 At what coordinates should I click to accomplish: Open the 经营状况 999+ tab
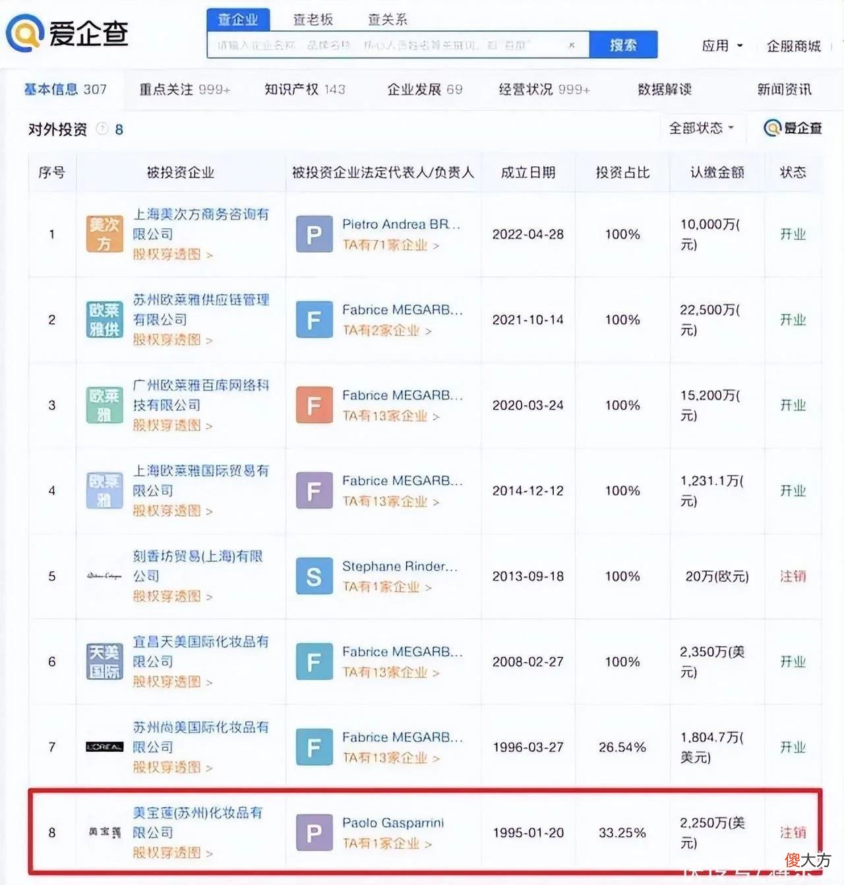(x=544, y=89)
